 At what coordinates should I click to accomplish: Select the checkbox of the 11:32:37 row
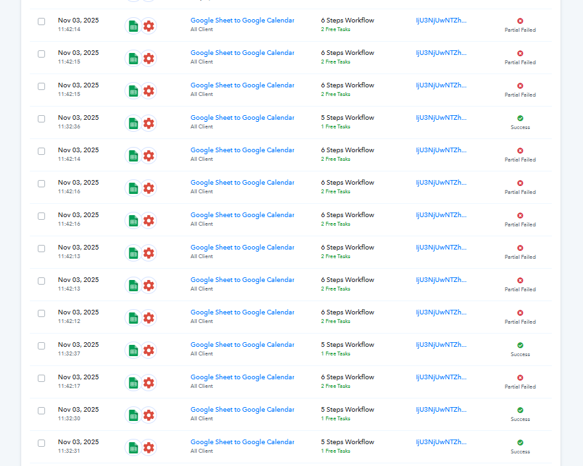click(41, 346)
